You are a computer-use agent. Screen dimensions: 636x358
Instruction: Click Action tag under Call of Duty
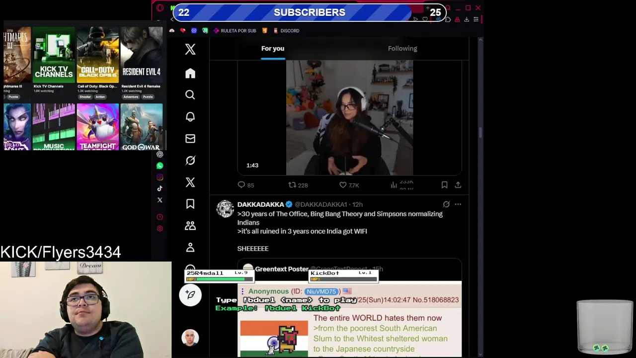pyautogui.click(x=100, y=97)
